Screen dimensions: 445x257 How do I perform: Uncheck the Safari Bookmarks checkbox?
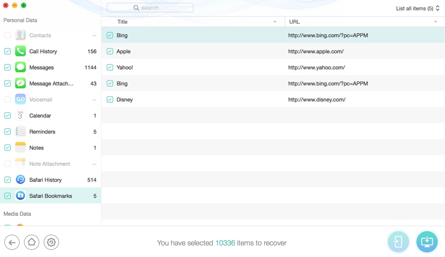point(7,195)
